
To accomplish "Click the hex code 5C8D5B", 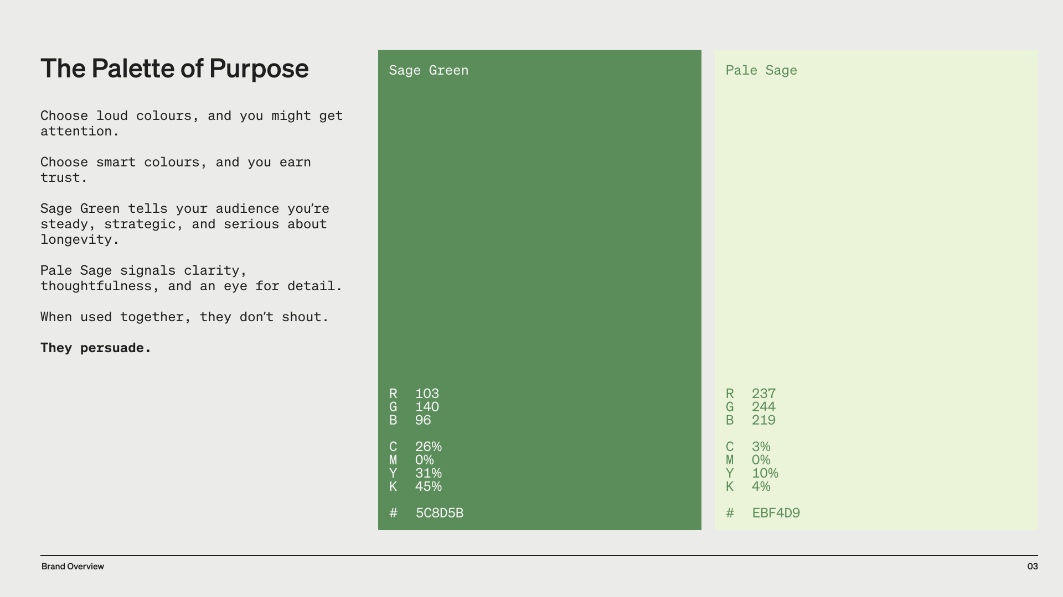I will click(x=440, y=513).
